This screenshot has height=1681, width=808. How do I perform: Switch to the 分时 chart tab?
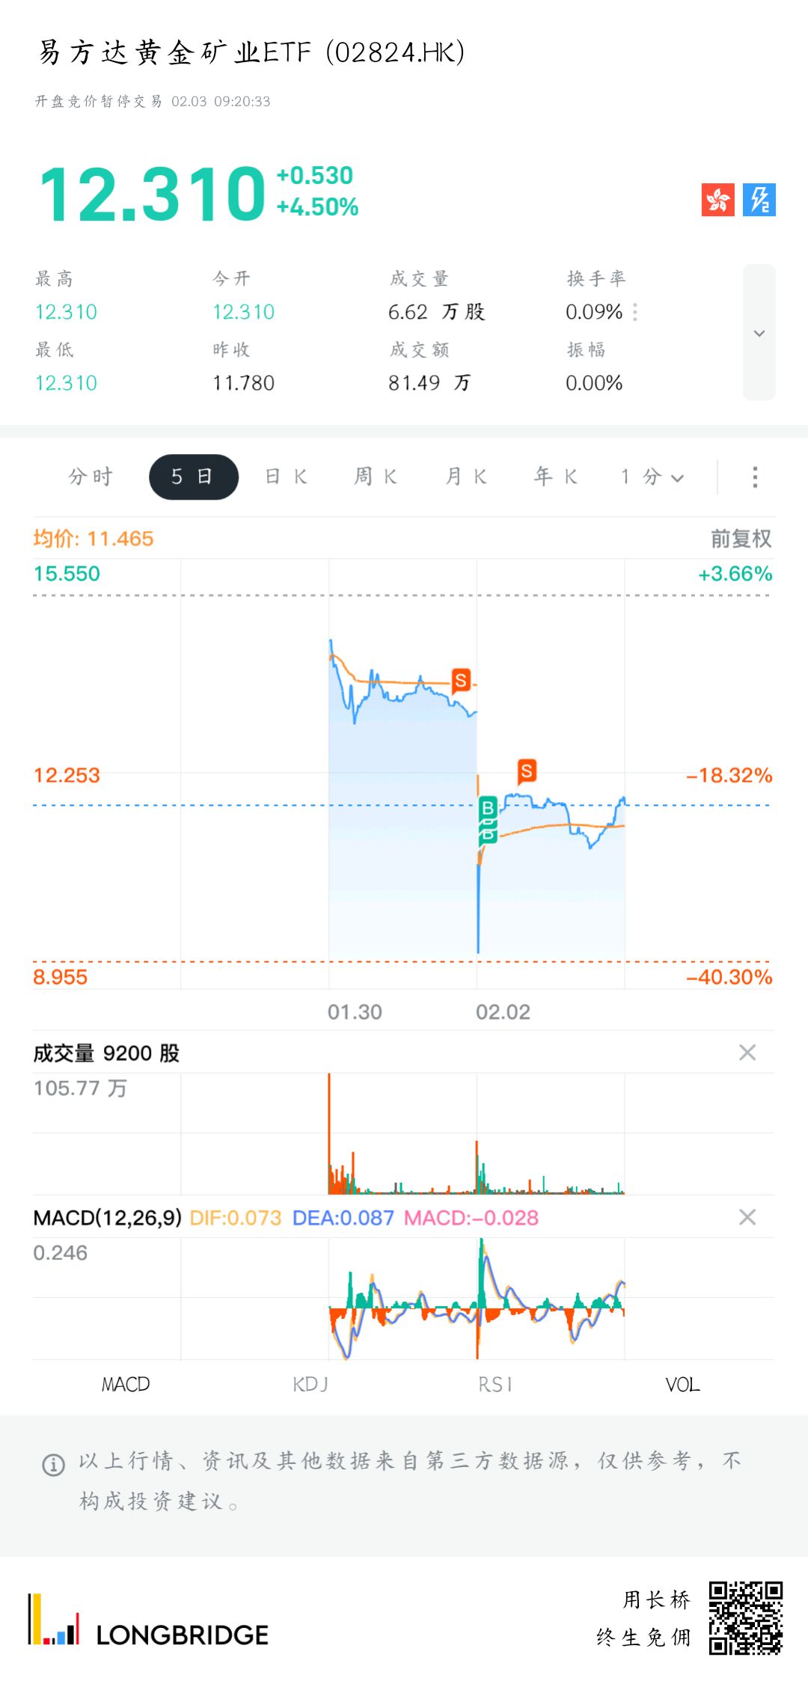click(91, 477)
